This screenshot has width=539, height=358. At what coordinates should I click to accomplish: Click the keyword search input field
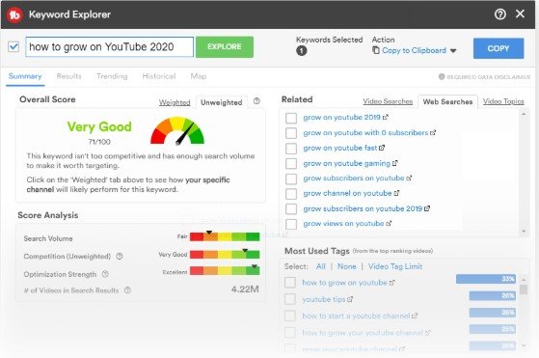(110, 46)
